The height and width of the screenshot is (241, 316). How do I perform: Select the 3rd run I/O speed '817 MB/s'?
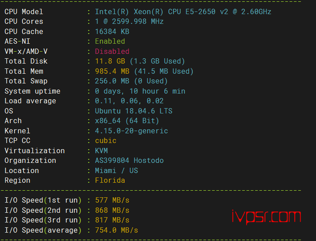tap(112, 220)
